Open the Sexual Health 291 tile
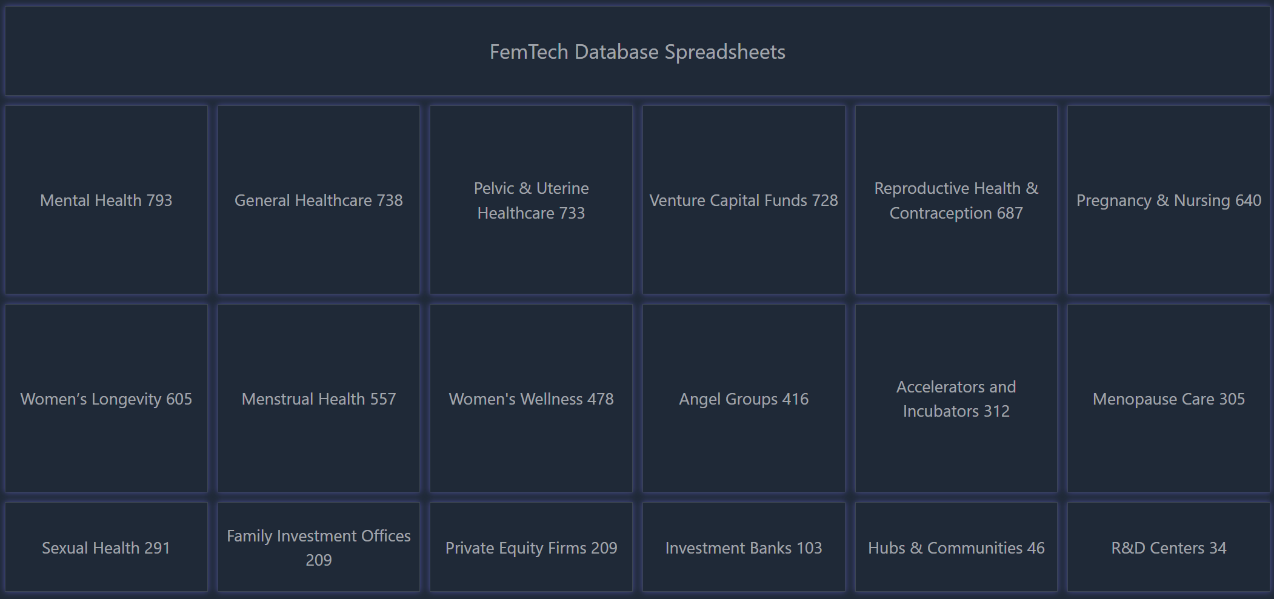Screen dimensions: 1274x599 coord(106,548)
